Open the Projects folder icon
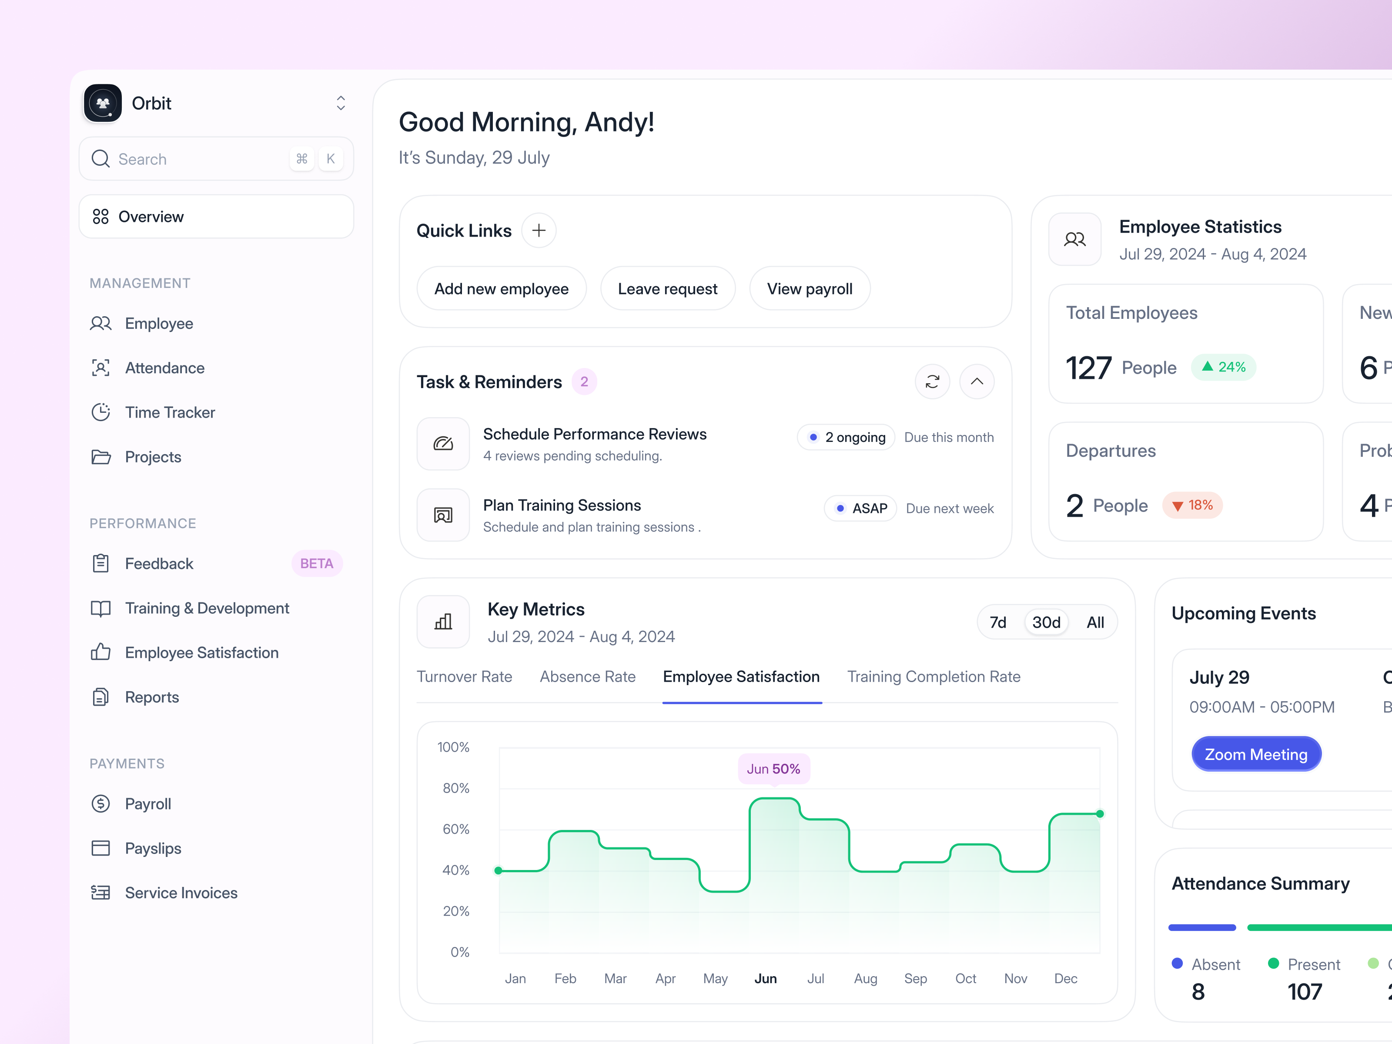This screenshot has width=1392, height=1044. 100,457
